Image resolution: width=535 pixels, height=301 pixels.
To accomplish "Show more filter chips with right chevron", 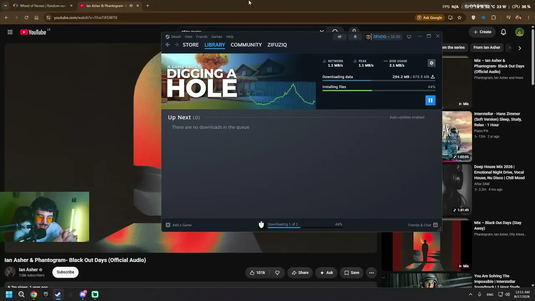I will [x=520, y=48].
